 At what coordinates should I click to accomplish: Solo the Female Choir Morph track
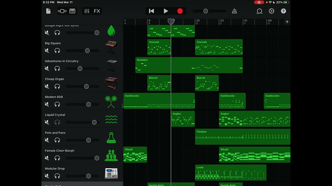pos(57,158)
